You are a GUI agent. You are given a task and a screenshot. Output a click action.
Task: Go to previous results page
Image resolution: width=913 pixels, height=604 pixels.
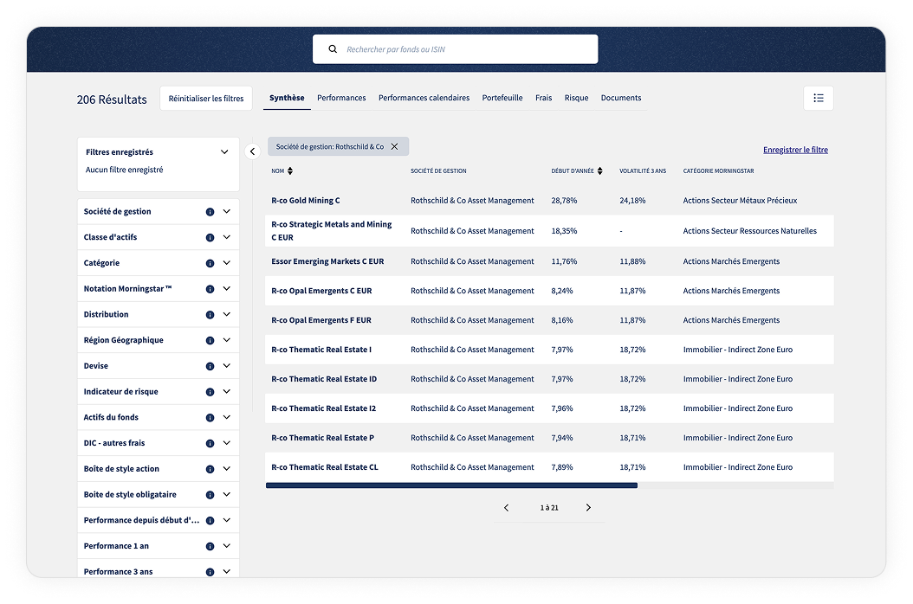(507, 508)
